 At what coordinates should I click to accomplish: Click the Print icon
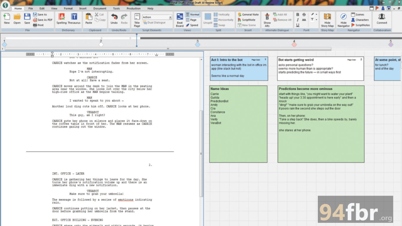[x=38, y=25]
